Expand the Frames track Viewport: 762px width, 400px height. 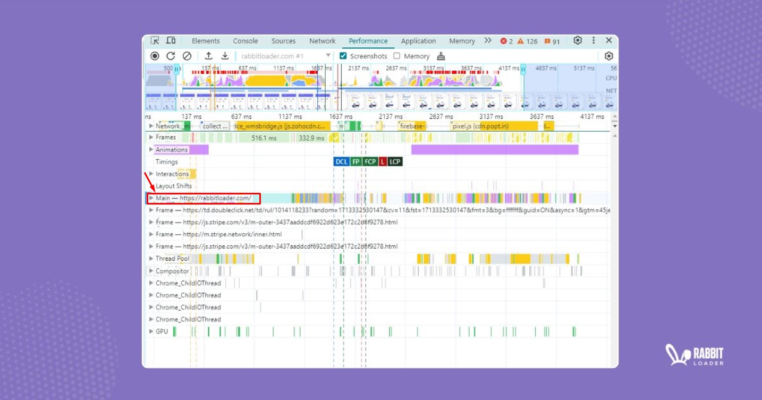point(151,137)
